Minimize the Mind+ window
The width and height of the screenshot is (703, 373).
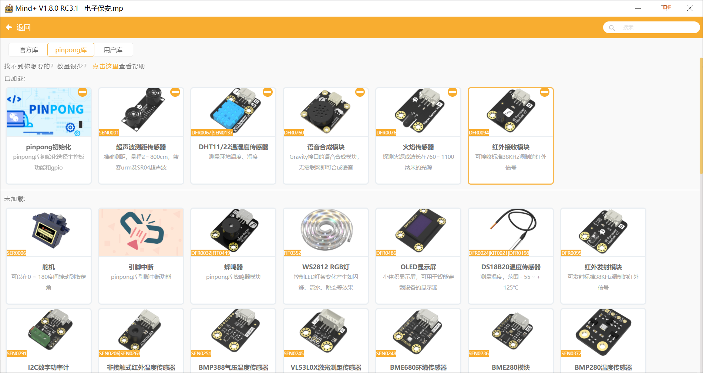(x=638, y=8)
